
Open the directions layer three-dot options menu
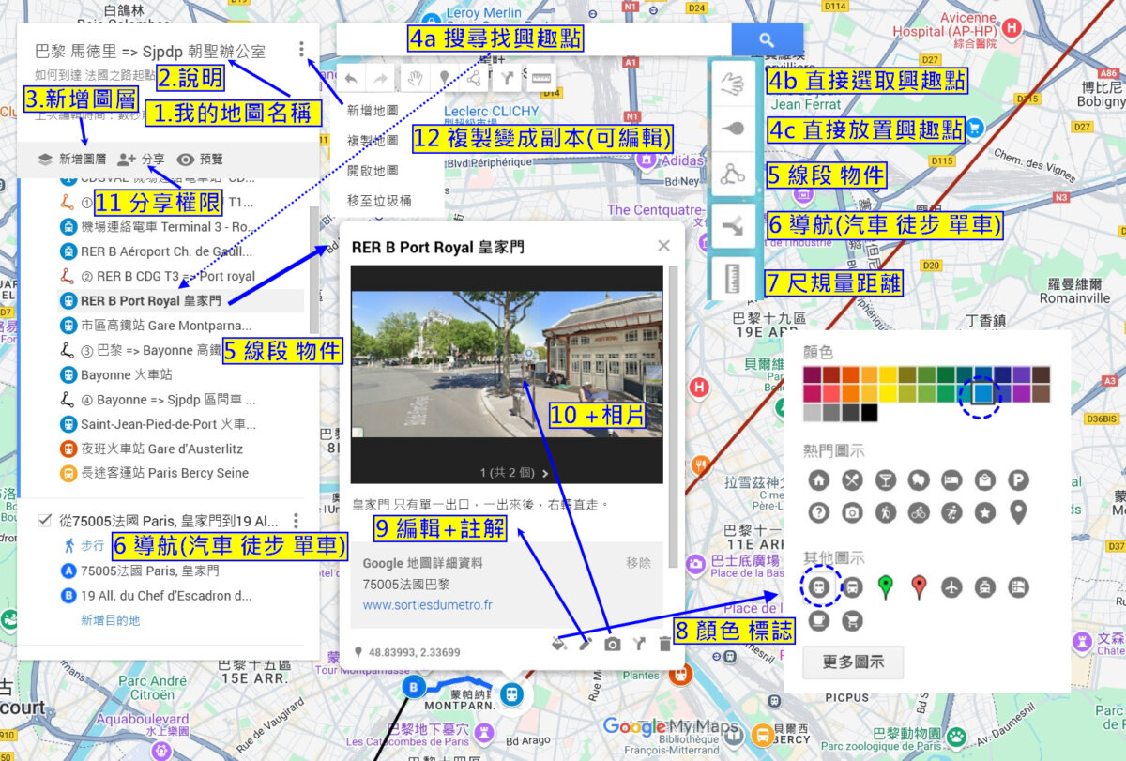tap(296, 521)
